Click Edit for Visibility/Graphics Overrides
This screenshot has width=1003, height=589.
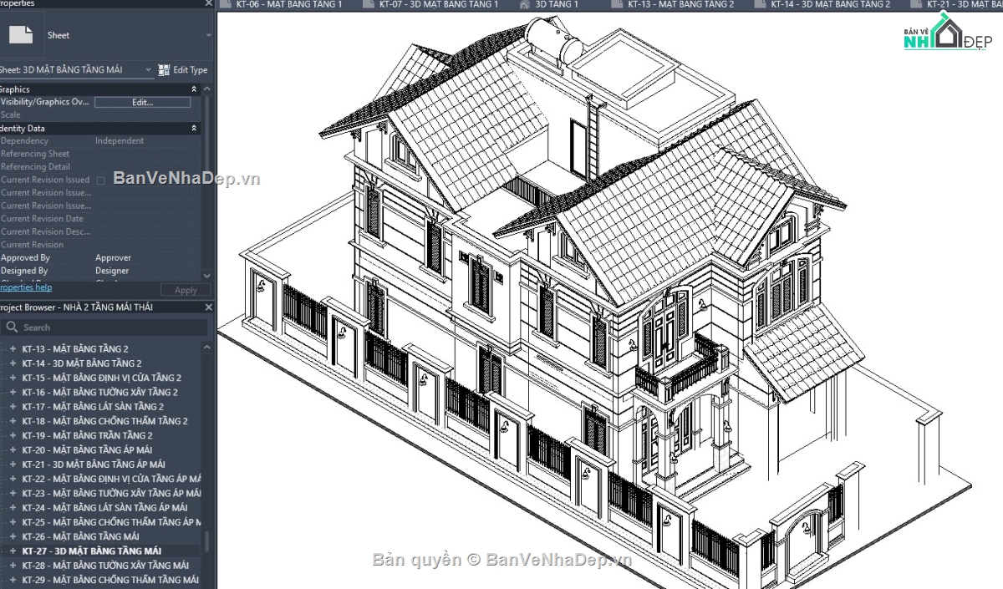(142, 102)
